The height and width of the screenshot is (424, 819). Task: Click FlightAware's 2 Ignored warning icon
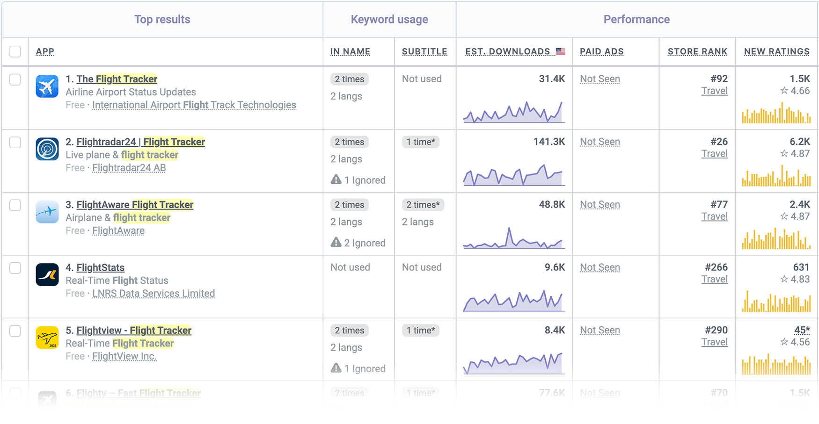tap(336, 243)
